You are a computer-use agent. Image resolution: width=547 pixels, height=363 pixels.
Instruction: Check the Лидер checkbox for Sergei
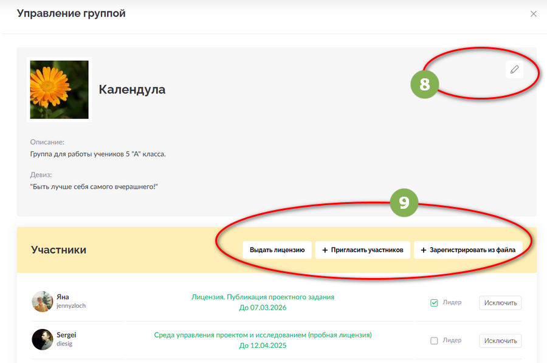click(x=434, y=341)
